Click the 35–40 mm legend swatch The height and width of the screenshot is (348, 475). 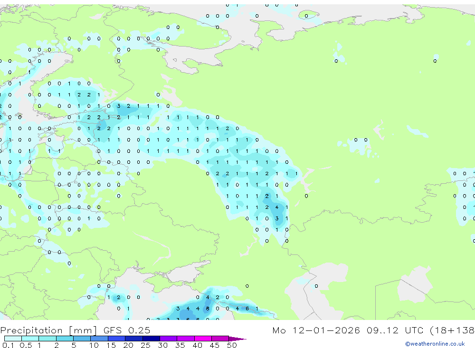(186, 339)
